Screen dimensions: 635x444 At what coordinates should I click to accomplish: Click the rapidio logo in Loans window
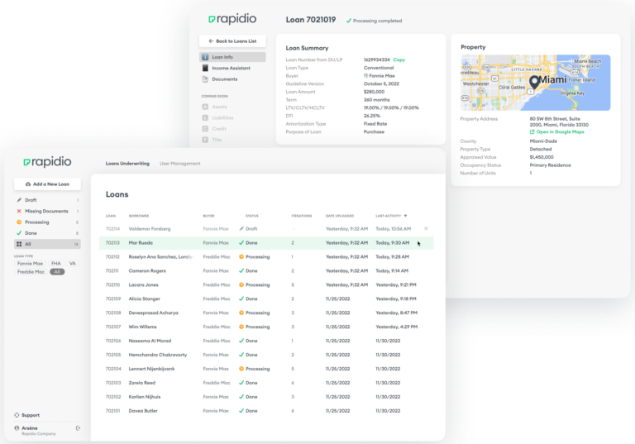point(47,162)
